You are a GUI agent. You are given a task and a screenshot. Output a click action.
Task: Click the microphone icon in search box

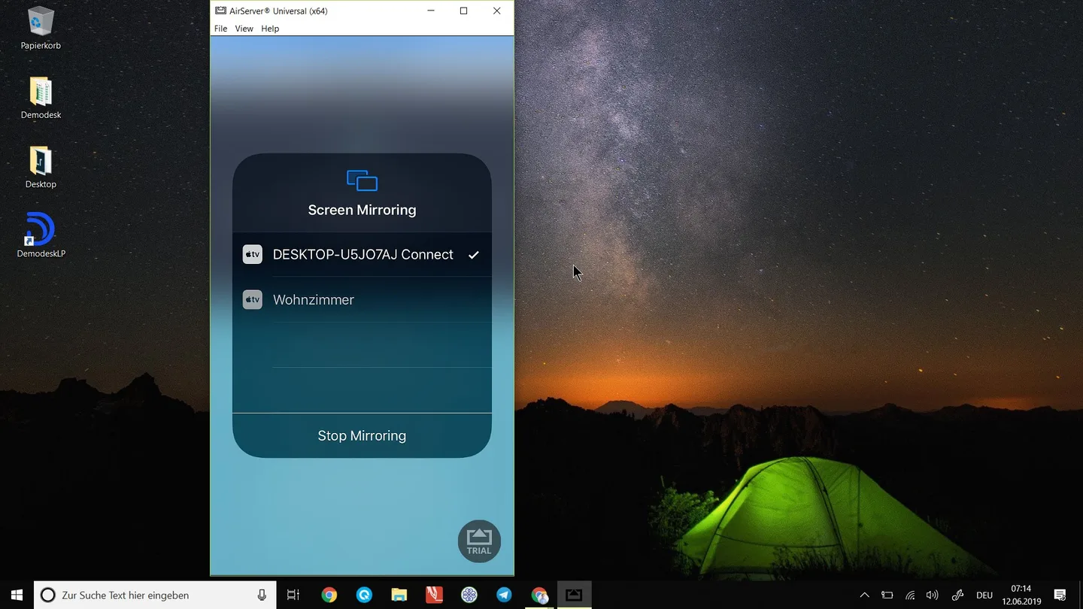point(262,595)
